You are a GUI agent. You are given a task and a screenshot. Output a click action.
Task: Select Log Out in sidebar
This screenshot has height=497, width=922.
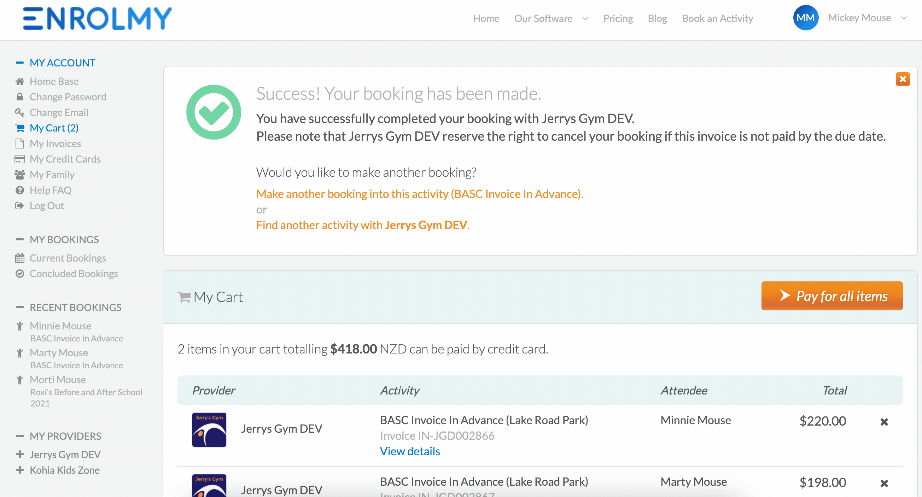[47, 206]
